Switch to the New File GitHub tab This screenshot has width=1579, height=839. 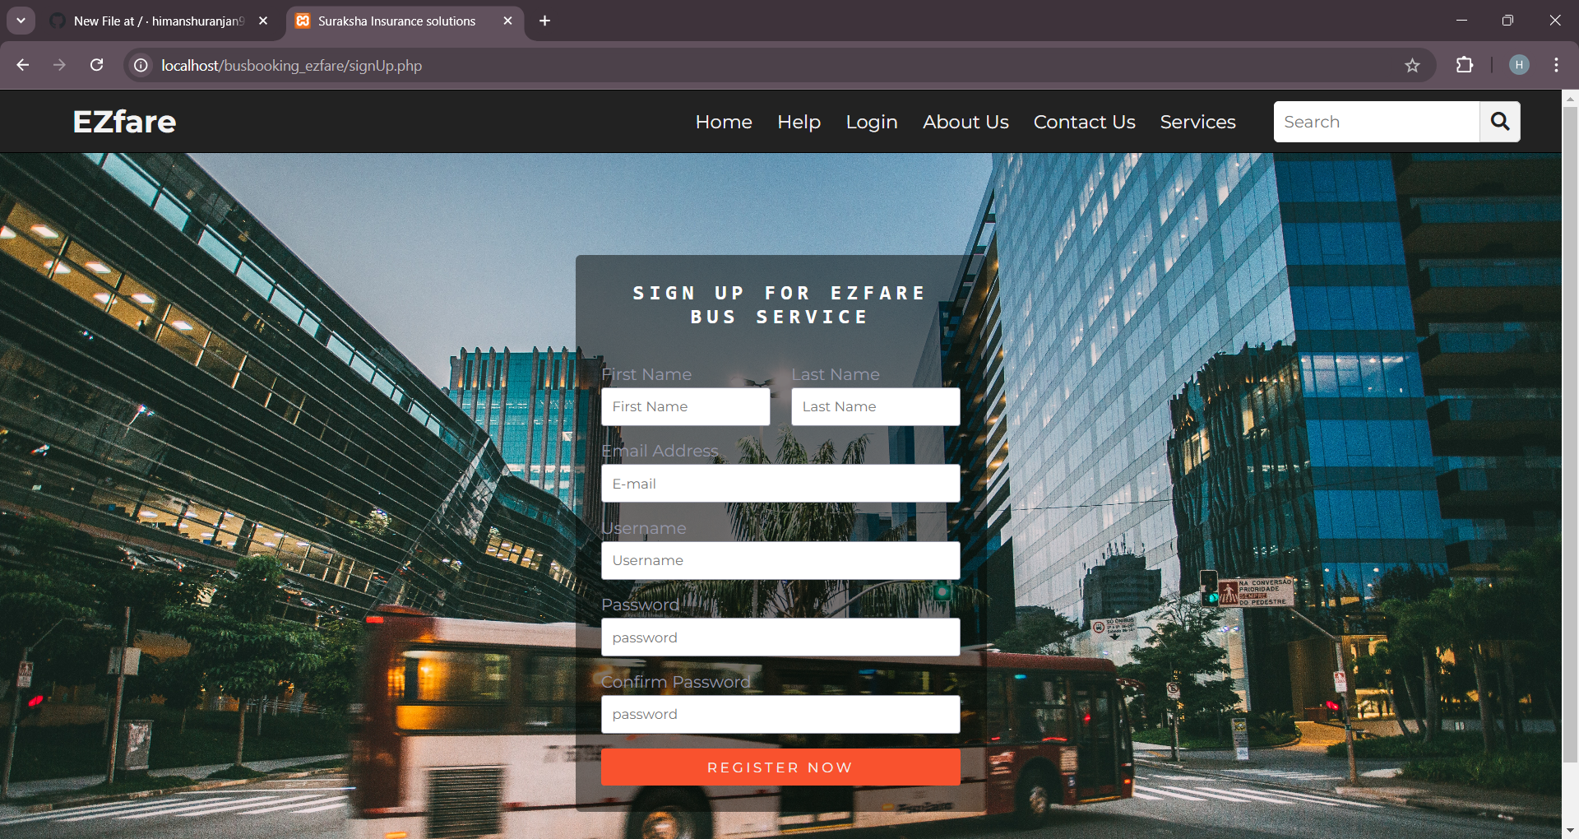tap(158, 21)
